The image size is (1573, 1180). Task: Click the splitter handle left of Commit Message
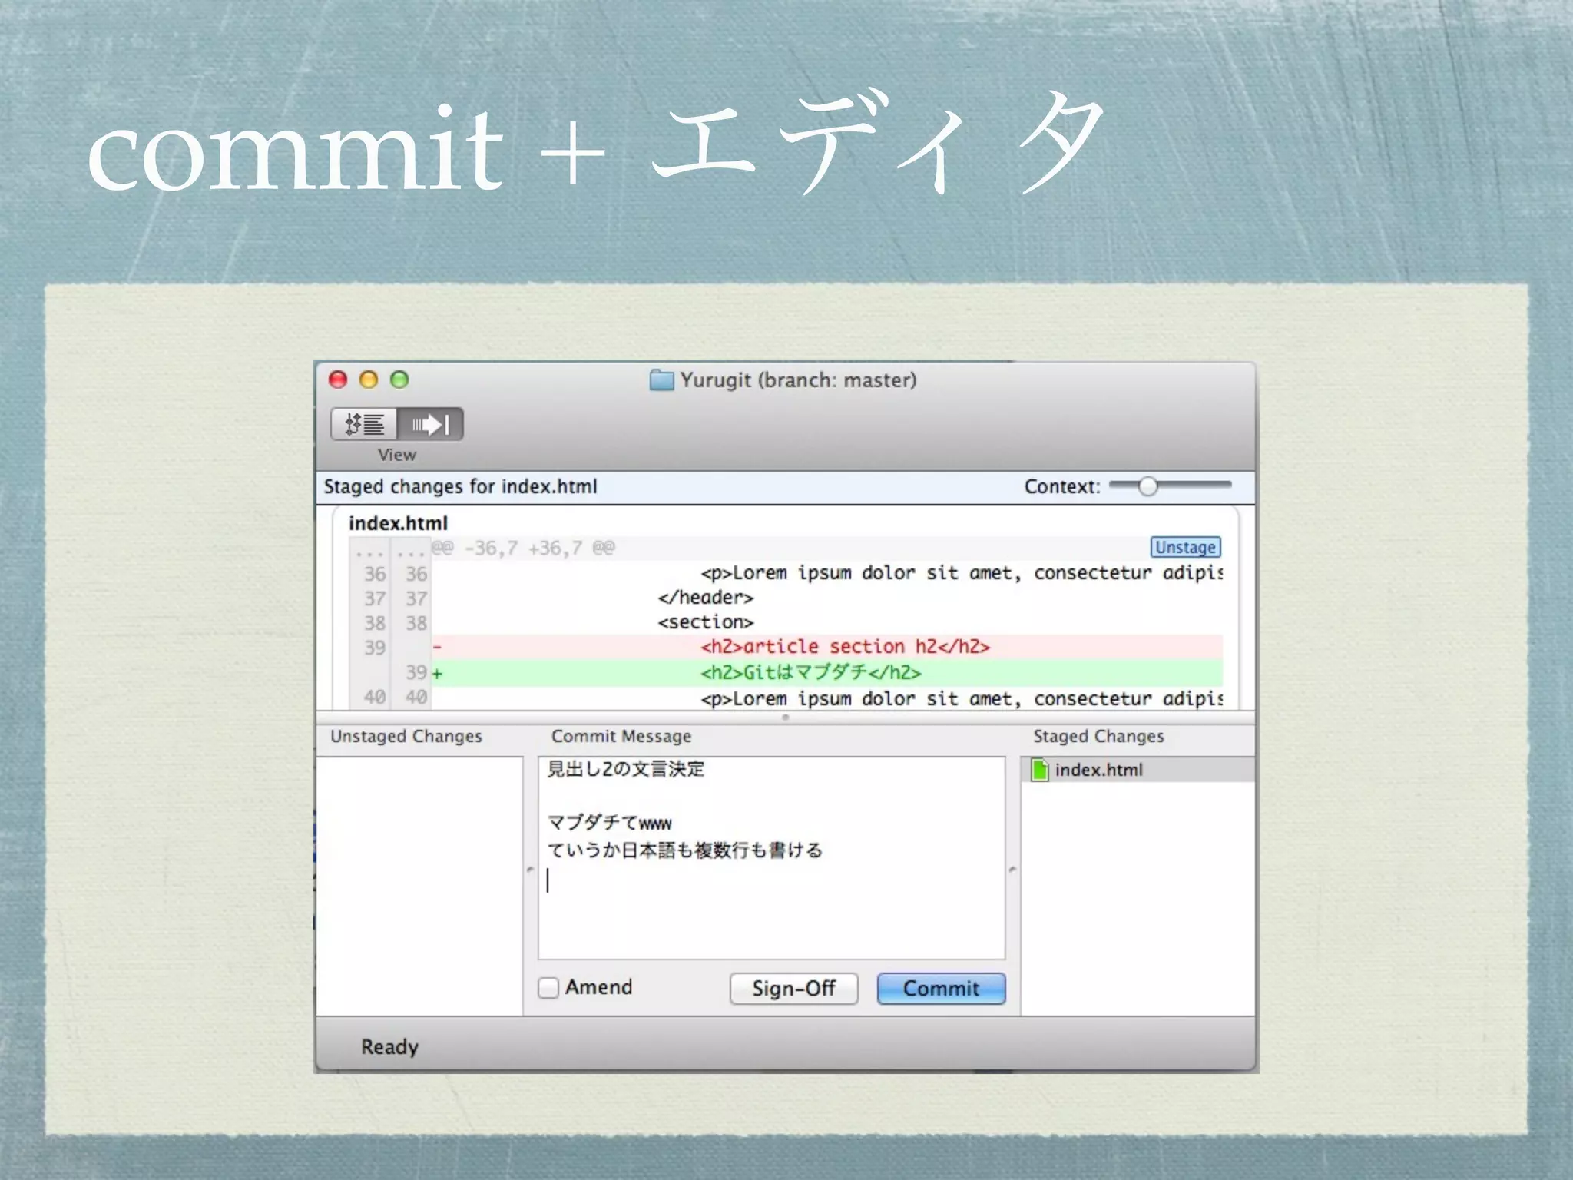click(530, 870)
